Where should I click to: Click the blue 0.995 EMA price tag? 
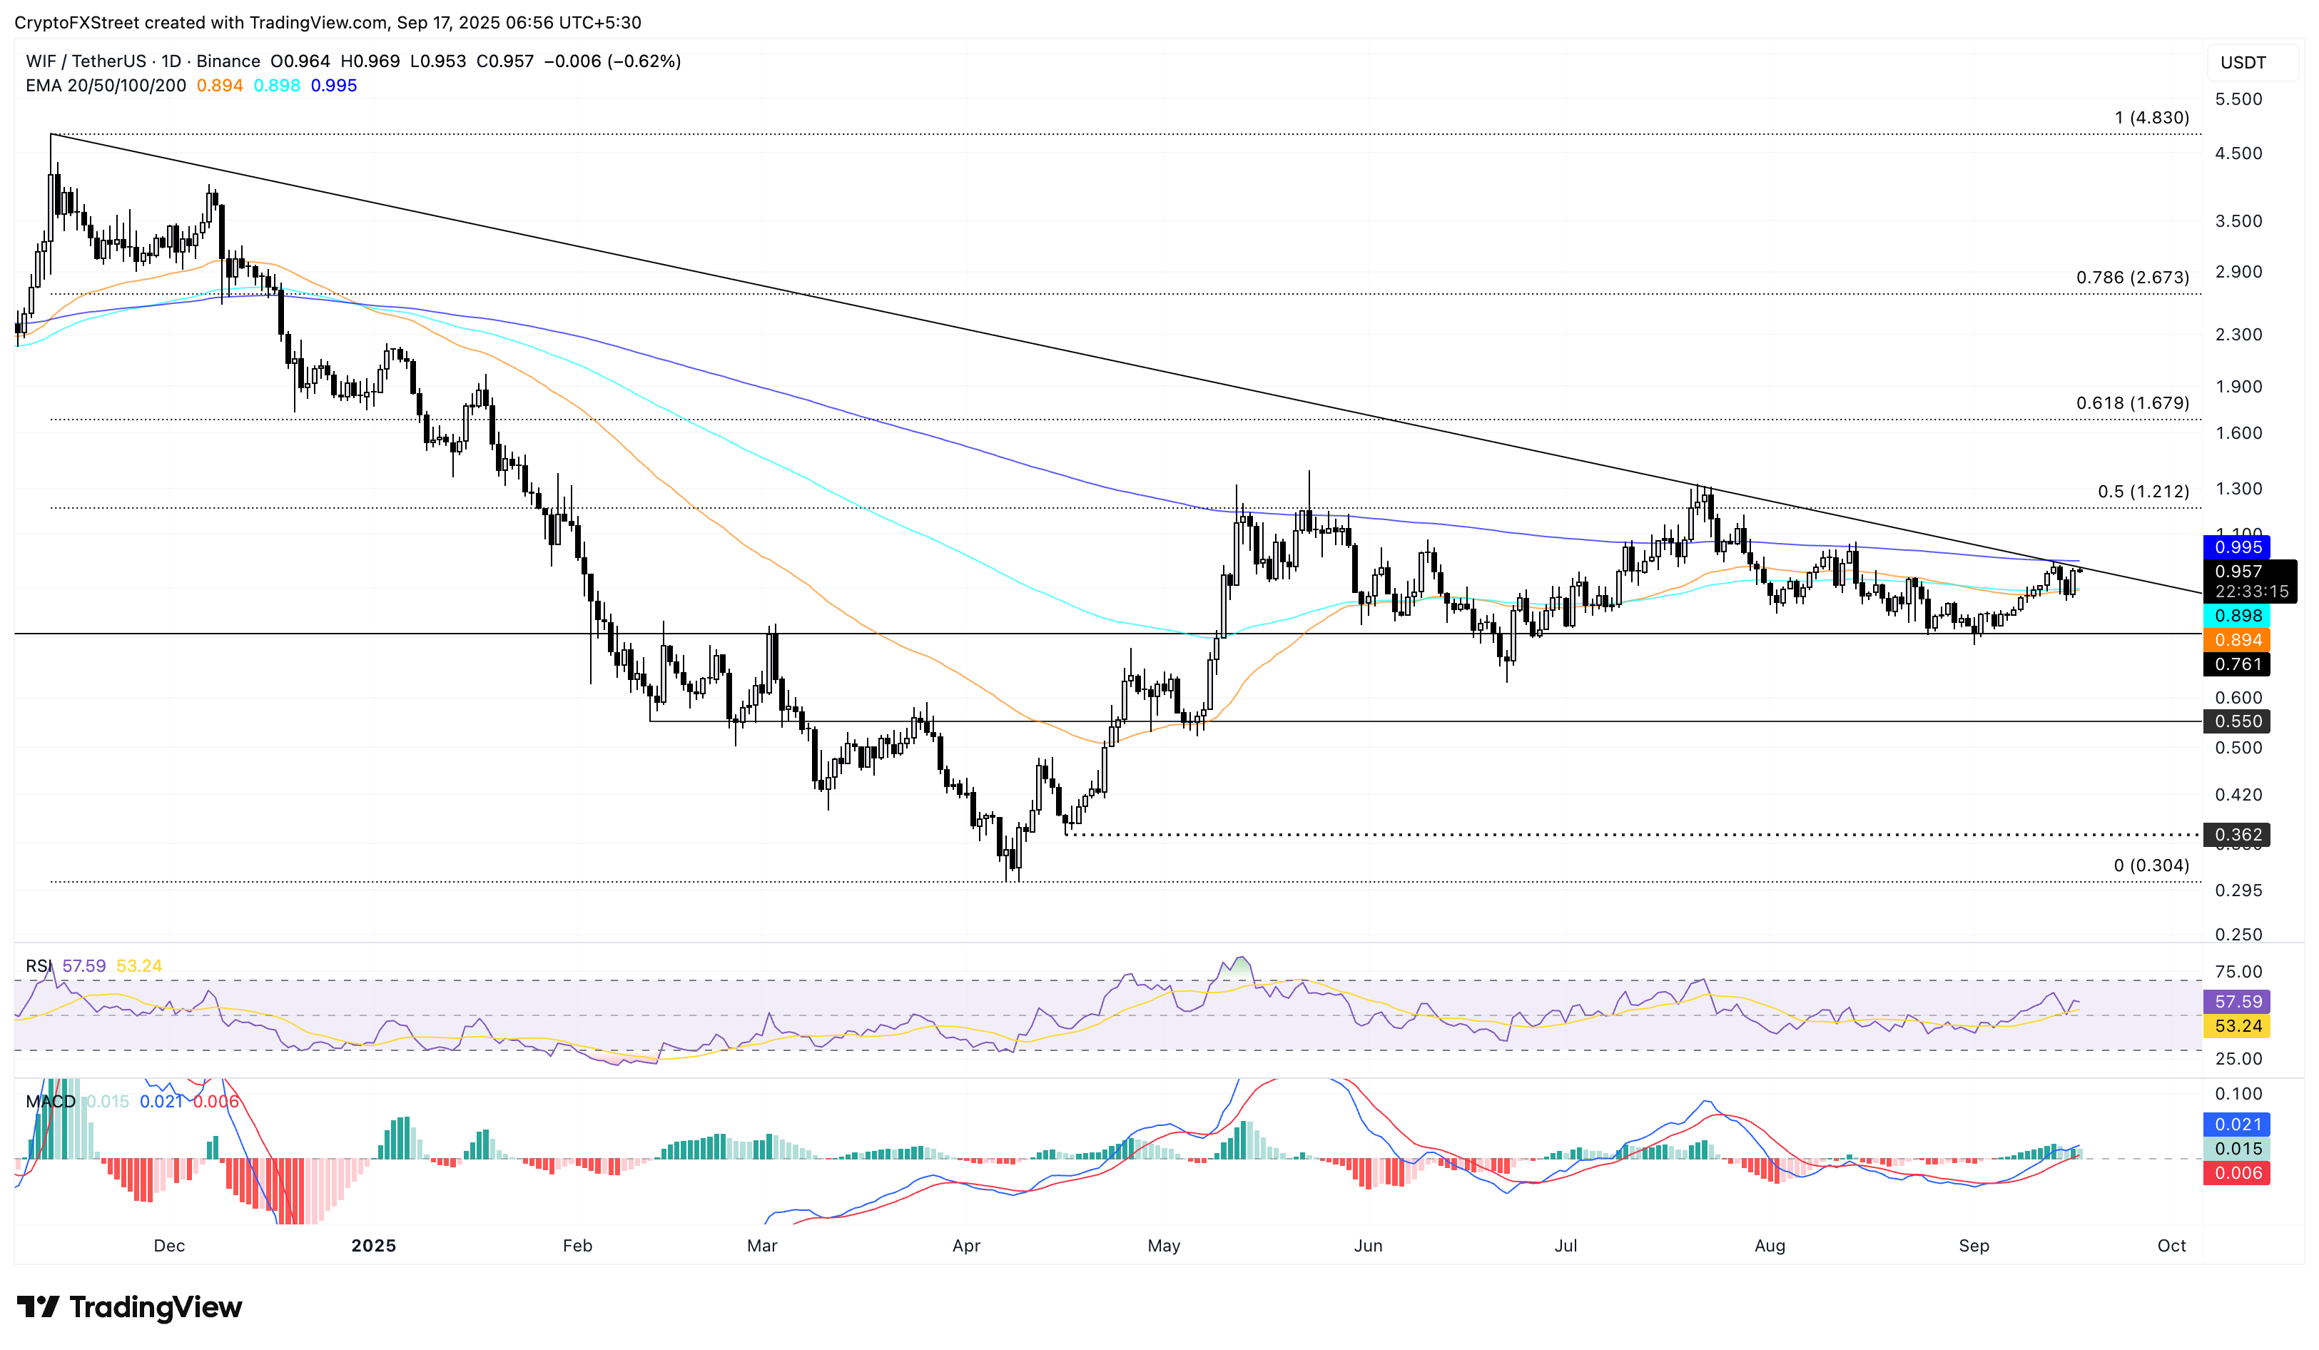tap(2236, 547)
